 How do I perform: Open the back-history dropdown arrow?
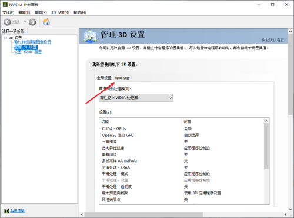coord(25,22)
